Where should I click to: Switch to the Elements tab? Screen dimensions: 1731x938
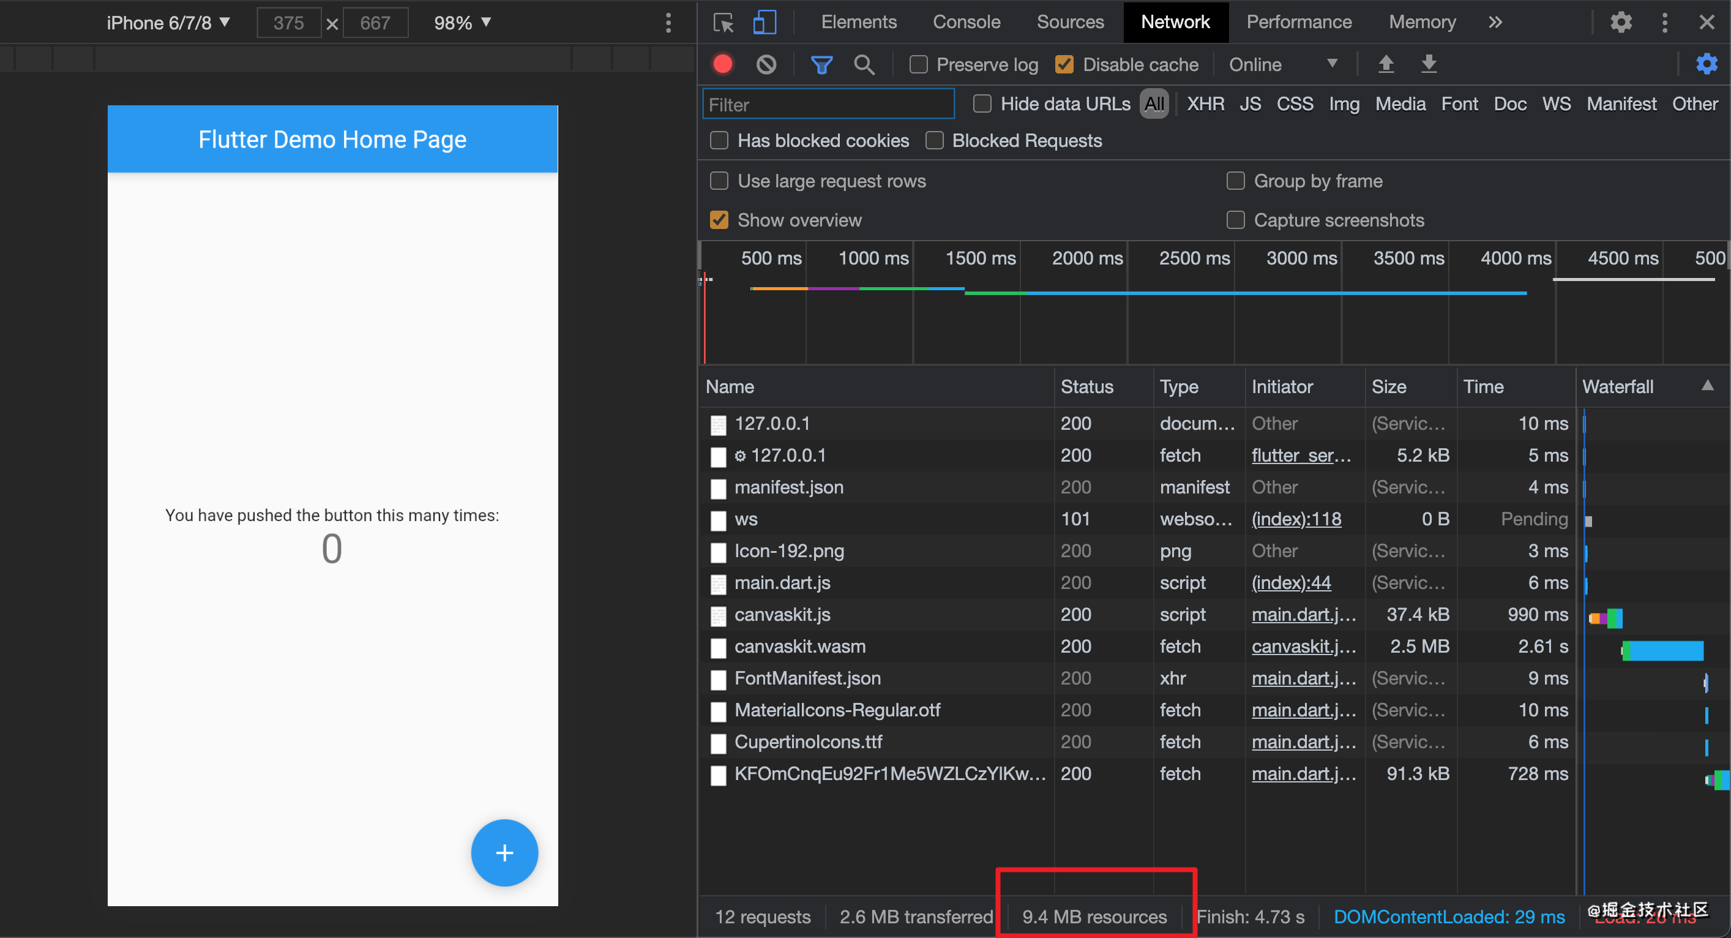[x=859, y=22]
